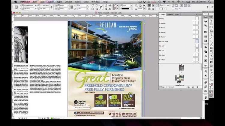This screenshot has height=126, width=225.
Task: Switch to the Links tab
Action: (177, 14)
